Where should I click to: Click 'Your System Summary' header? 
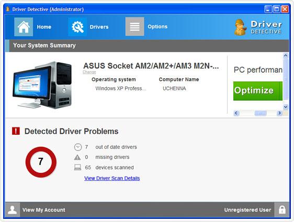44,45
